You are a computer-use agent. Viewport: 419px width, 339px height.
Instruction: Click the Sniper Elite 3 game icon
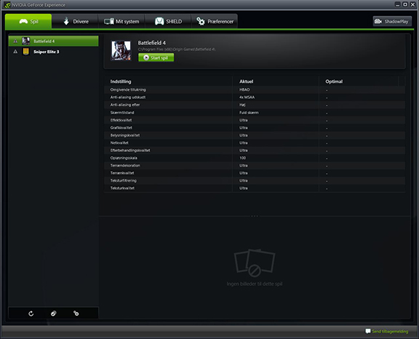(x=26, y=52)
